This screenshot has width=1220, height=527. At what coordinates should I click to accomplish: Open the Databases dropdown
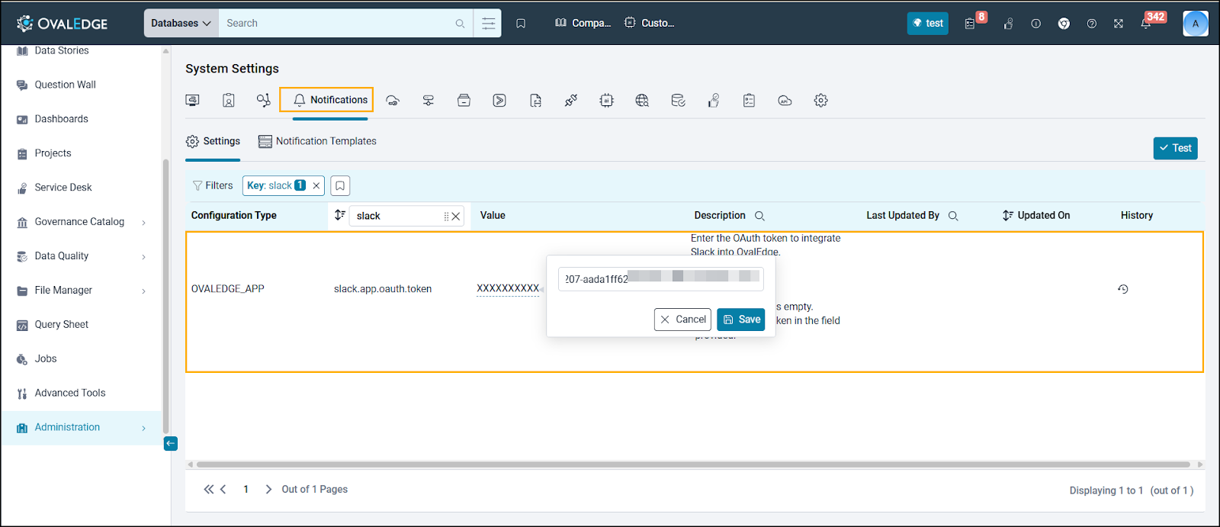click(181, 24)
